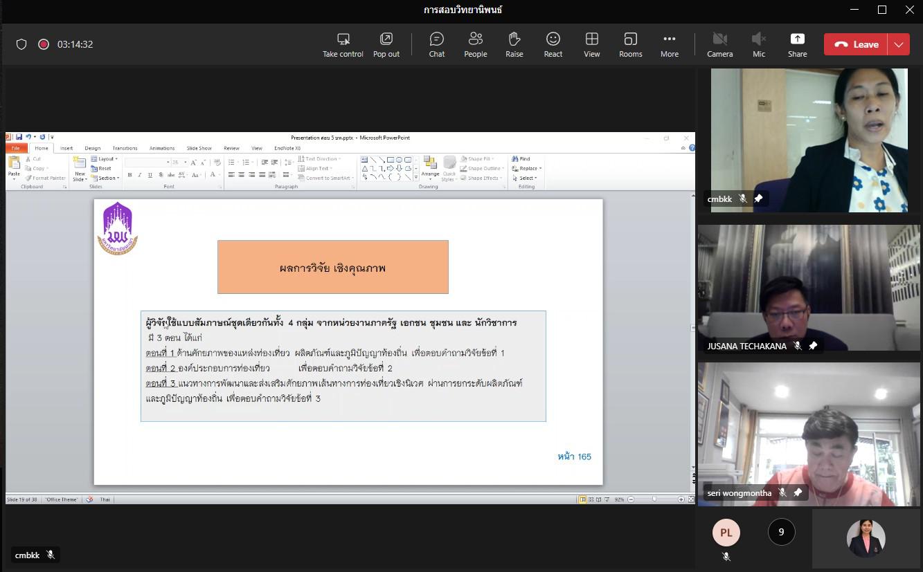Click pin icon on seri wongmontha tile
Screen dimensions: 923x572
pos(798,493)
